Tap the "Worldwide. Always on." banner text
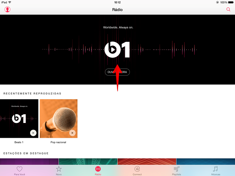 [x=118, y=27]
